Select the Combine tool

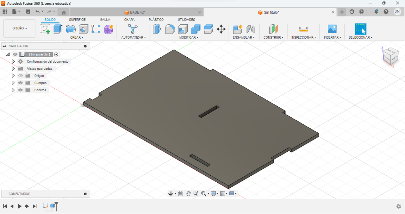coord(196,29)
